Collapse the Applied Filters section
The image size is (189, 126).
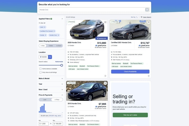click(x=62, y=19)
